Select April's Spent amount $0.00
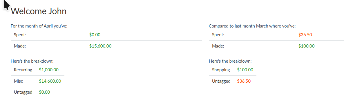Viewport: 344px width, 107px height. (x=95, y=35)
